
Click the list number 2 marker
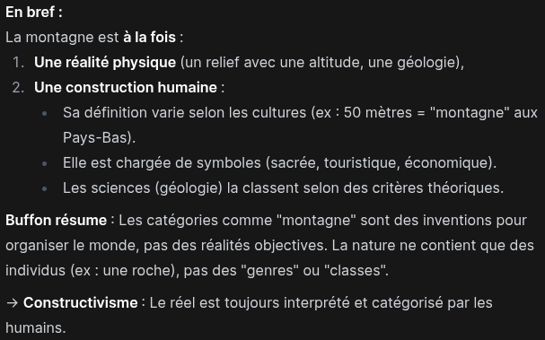point(18,88)
